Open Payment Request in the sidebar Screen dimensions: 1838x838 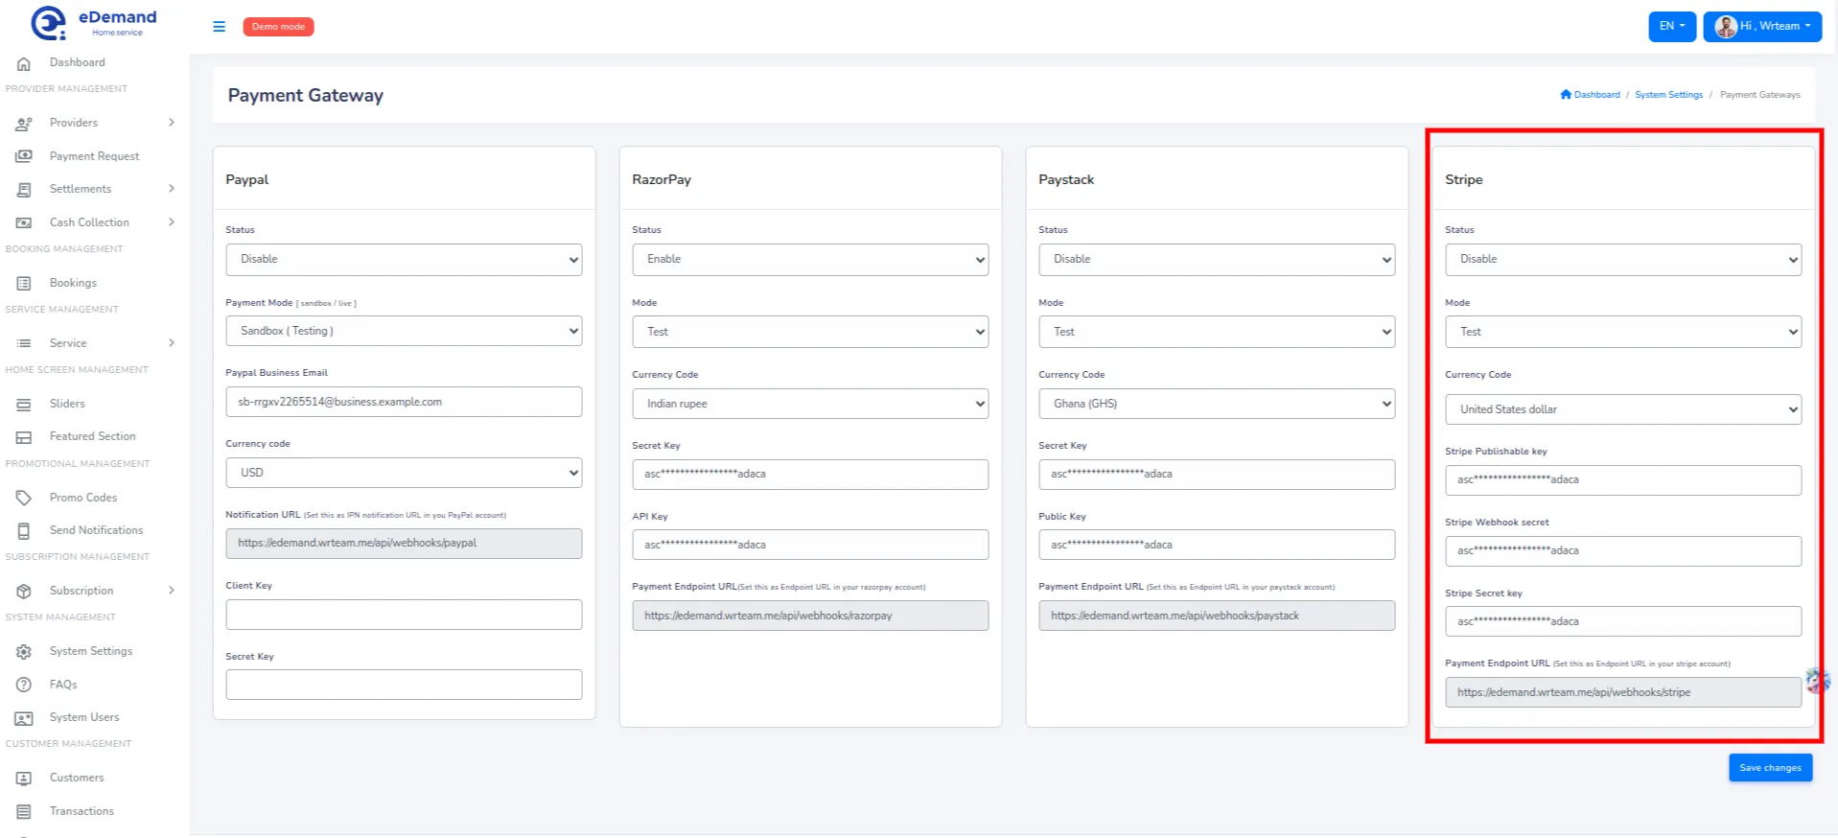[x=94, y=156]
